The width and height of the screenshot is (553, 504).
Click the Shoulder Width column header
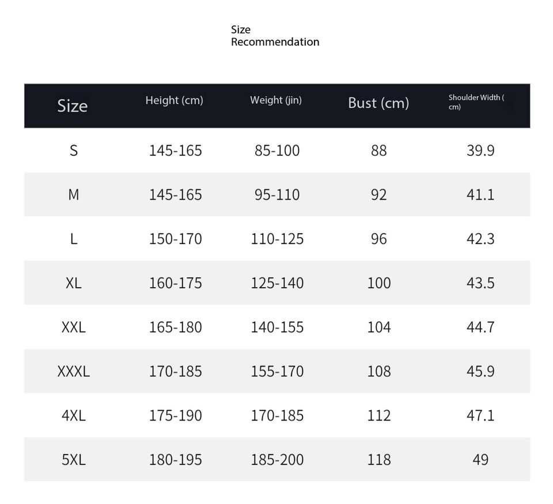tap(476, 102)
